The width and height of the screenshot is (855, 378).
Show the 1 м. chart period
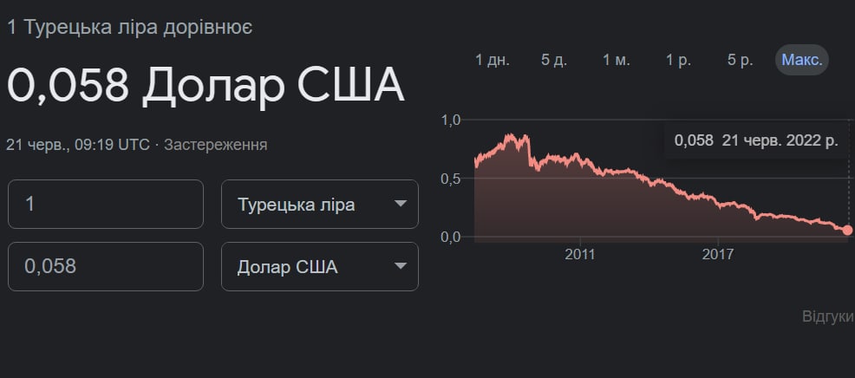617,60
